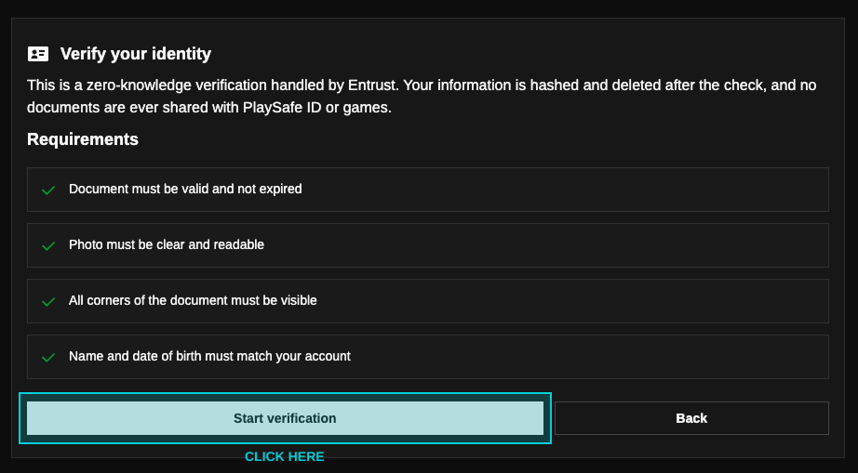Click "All corners of the document" requirement text
The width and height of the screenshot is (858, 473).
[193, 300]
